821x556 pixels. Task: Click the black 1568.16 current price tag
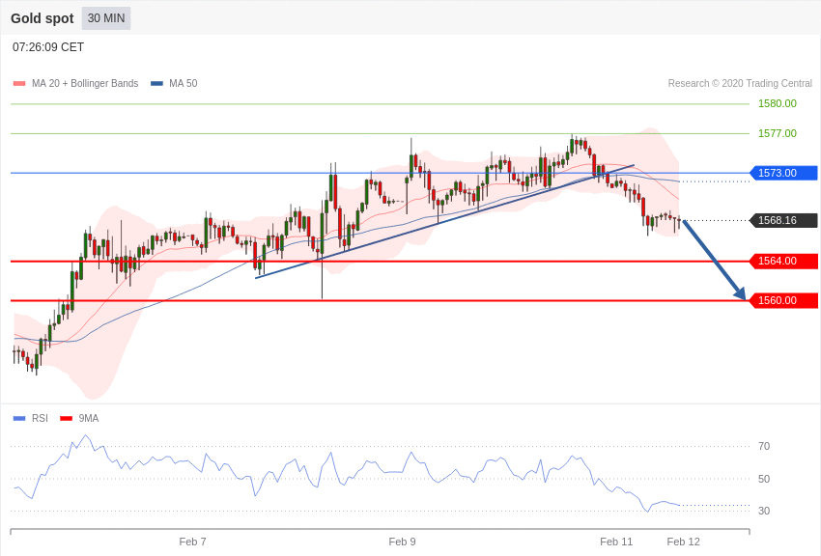pyautogui.click(x=783, y=220)
